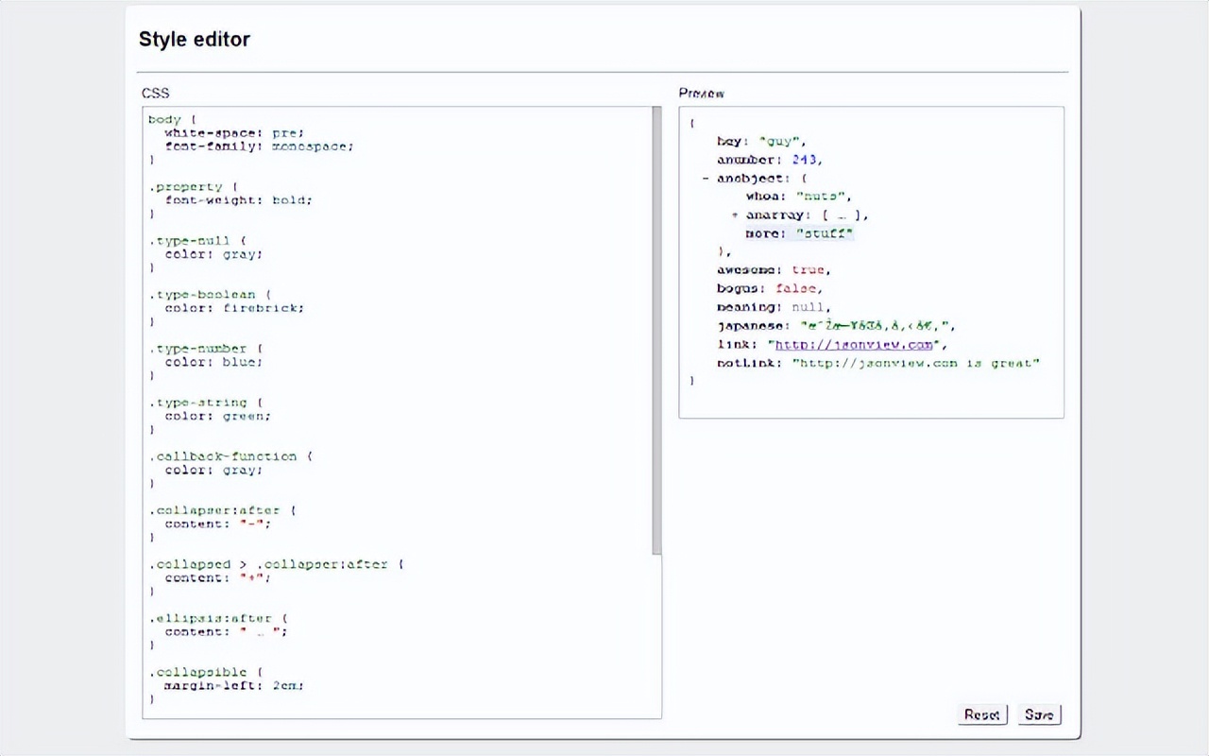Click the 'font-weight: bold;' line in CSS
Screen dimensions: 1209x756
coord(238,200)
